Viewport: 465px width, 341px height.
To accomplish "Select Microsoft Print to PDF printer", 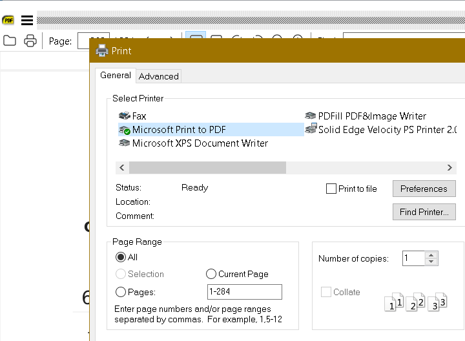I will (x=211, y=130).
